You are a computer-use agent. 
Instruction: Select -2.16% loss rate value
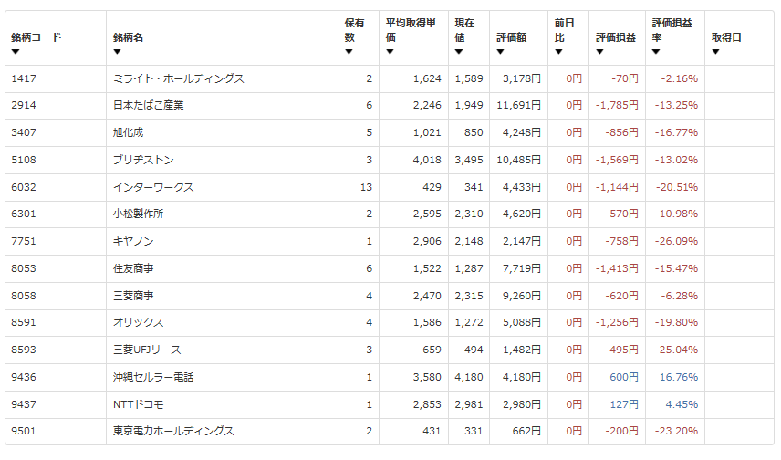[679, 78]
